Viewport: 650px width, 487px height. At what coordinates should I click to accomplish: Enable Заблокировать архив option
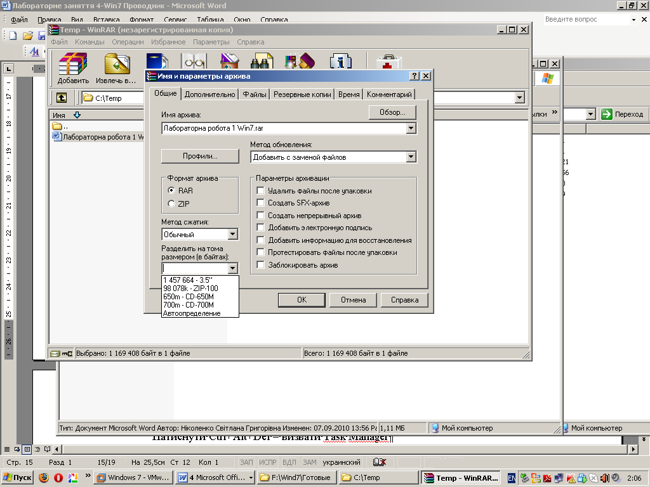click(261, 264)
